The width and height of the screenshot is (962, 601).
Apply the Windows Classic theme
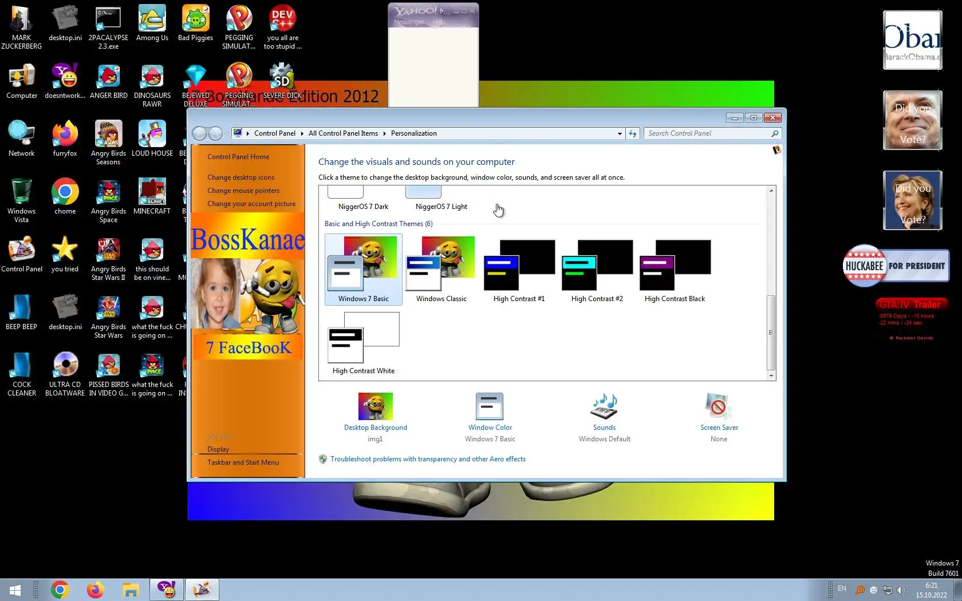pyautogui.click(x=441, y=270)
